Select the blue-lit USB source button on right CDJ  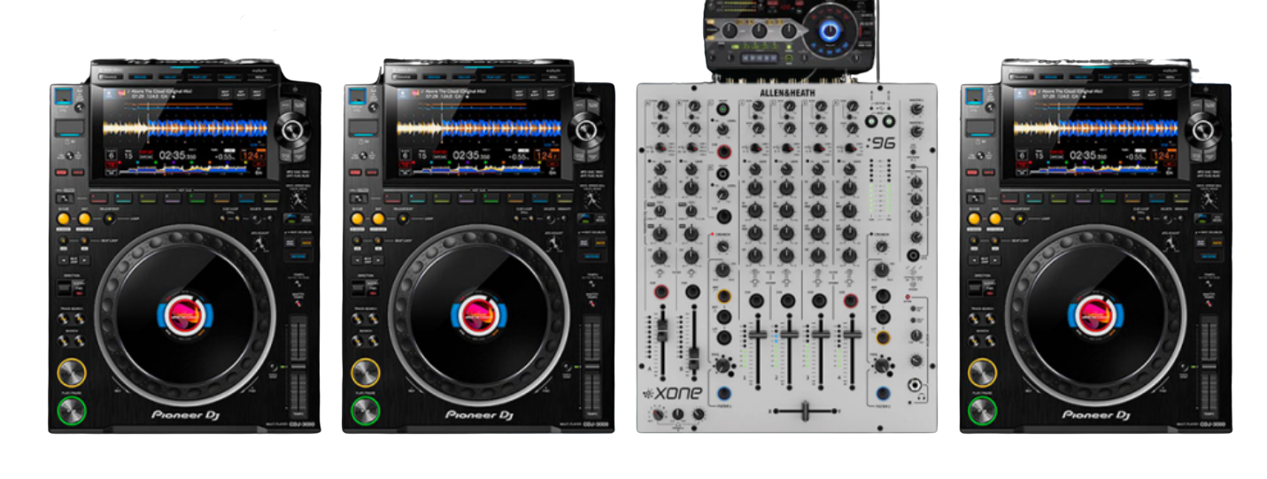[x=973, y=97]
